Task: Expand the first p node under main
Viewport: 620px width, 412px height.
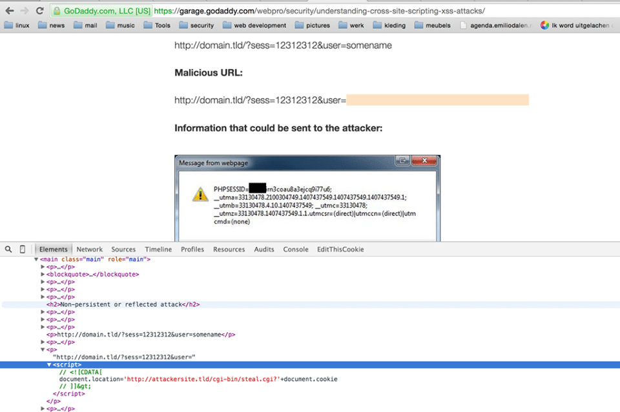Action: click(x=43, y=267)
